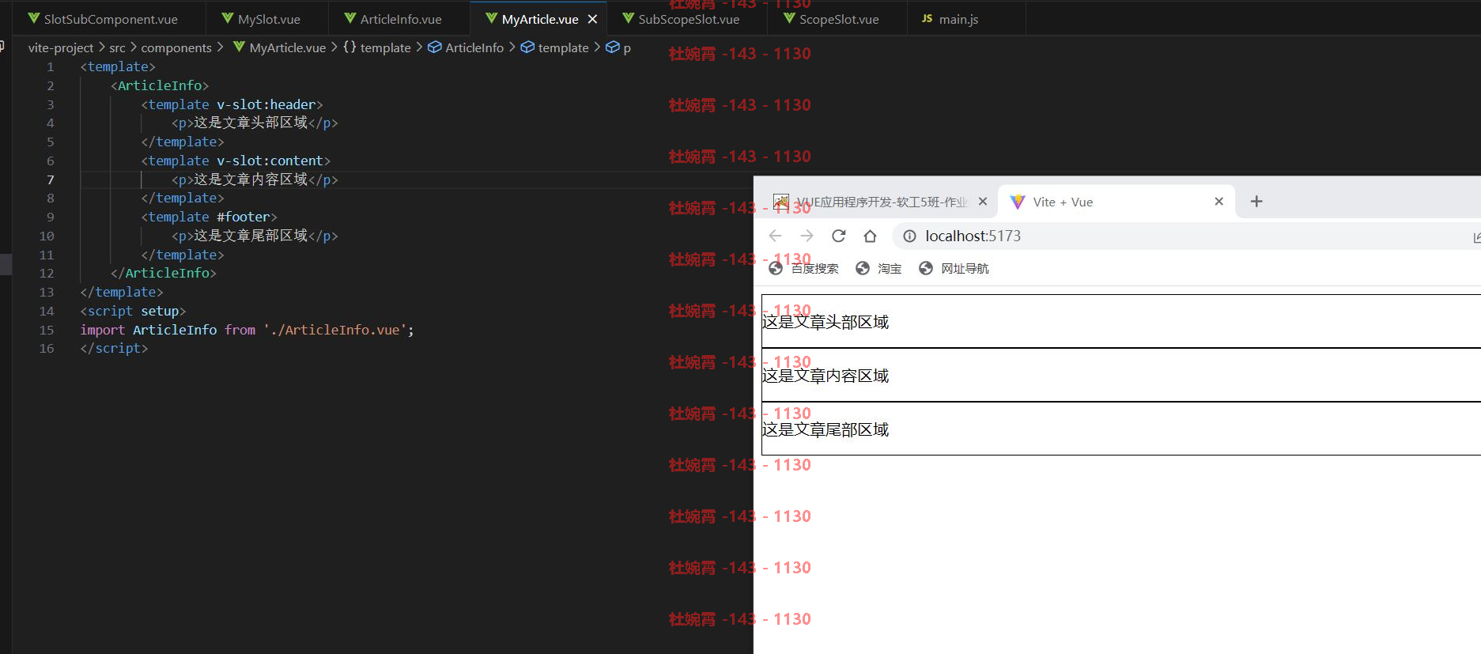Click Vue icon on MySlot.vue tab
1481x654 pixels.
[228, 18]
